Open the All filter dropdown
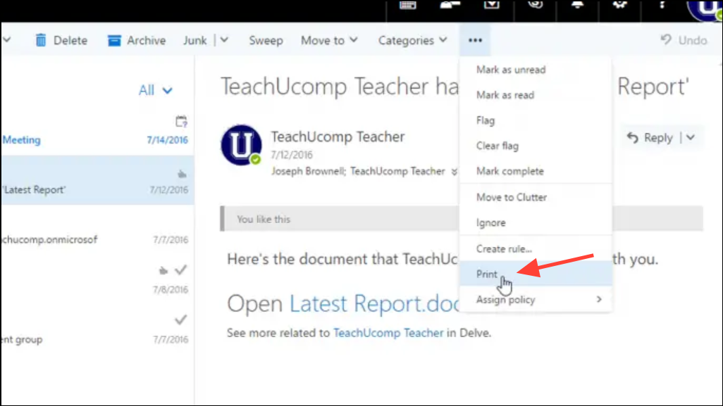723x406 pixels. 156,90
